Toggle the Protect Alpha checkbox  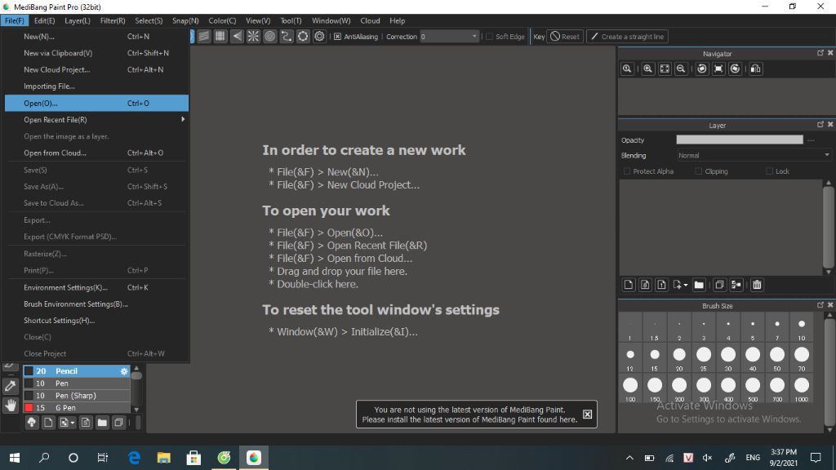627,171
